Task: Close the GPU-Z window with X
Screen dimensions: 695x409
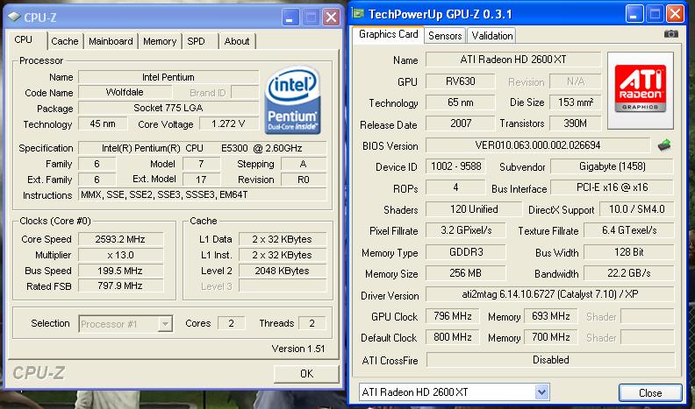Action: click(675, 14)
